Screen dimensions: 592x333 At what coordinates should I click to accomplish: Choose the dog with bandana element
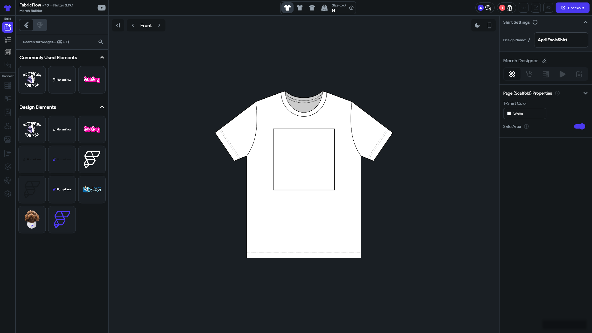[32, 220]
